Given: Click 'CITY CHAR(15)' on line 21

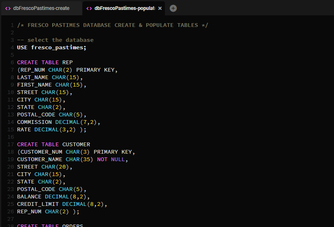Looking at the screenshot, I should [41, 174].
